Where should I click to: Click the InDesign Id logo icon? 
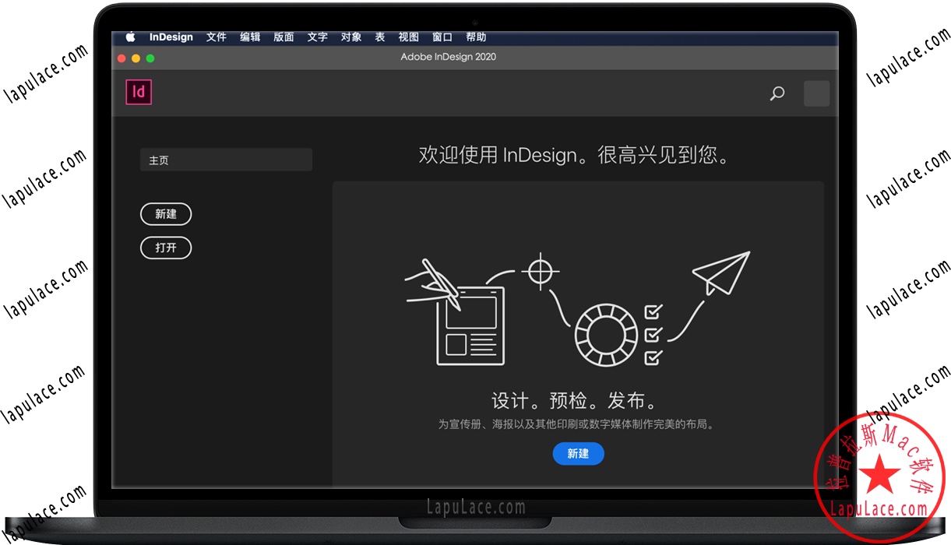[139, 92]
